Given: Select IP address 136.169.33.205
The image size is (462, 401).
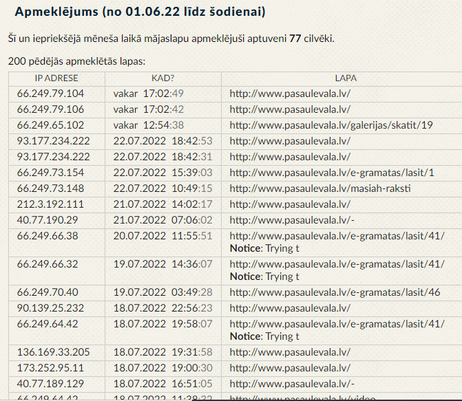Looking at the screenshot, I should pos(53,352).
